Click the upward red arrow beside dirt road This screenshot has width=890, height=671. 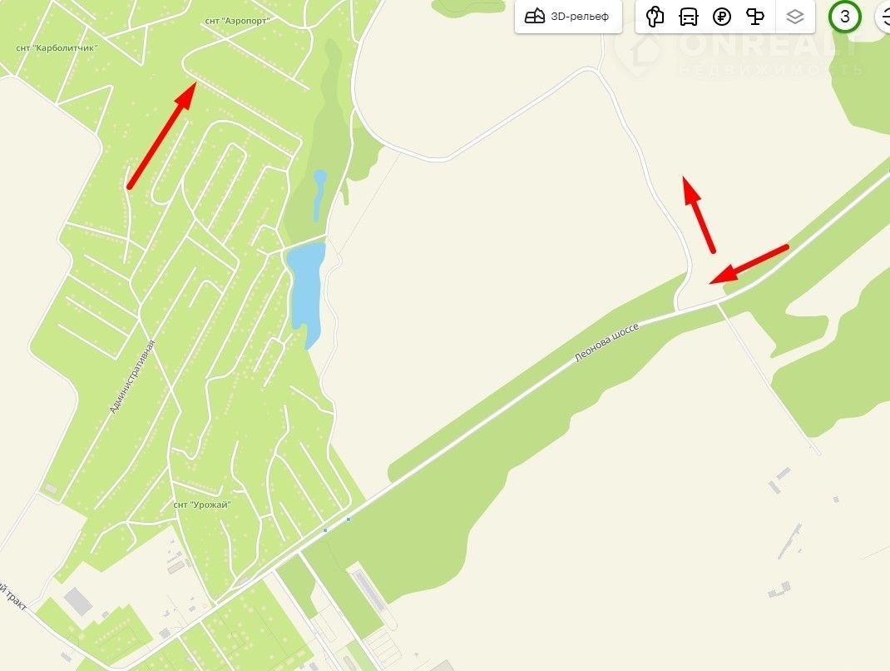click(699, 214)
